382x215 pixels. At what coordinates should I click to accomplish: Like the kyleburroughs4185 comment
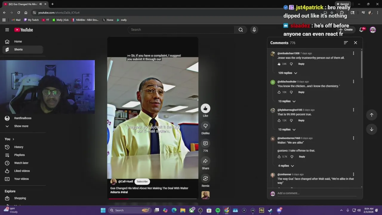279,121
